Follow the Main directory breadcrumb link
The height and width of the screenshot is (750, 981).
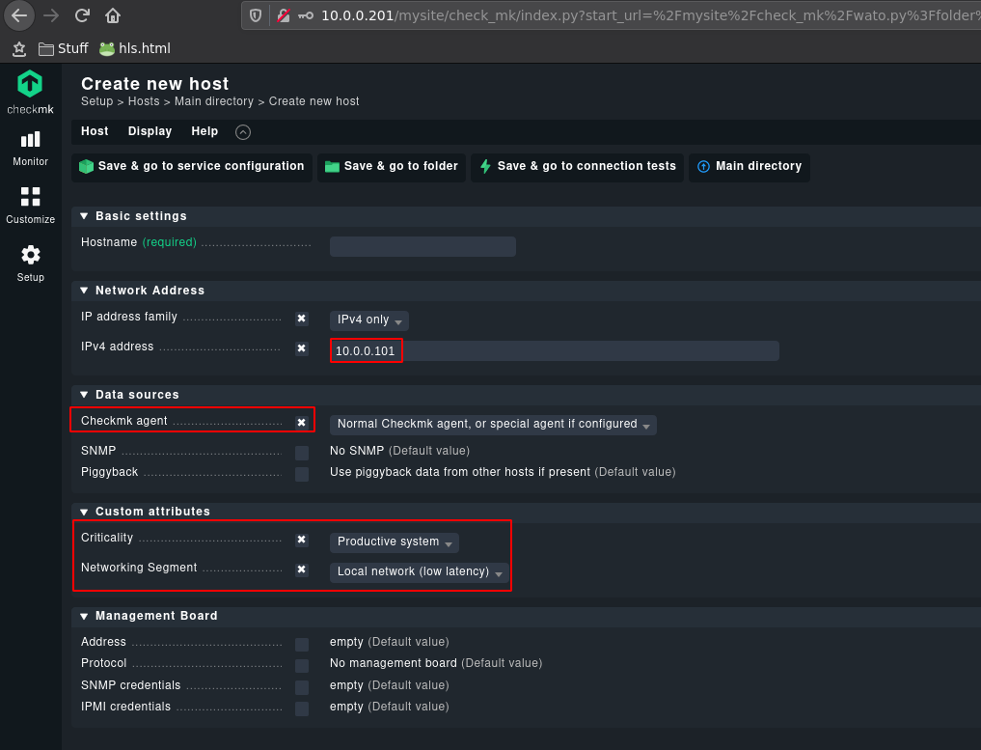(214, 101)
